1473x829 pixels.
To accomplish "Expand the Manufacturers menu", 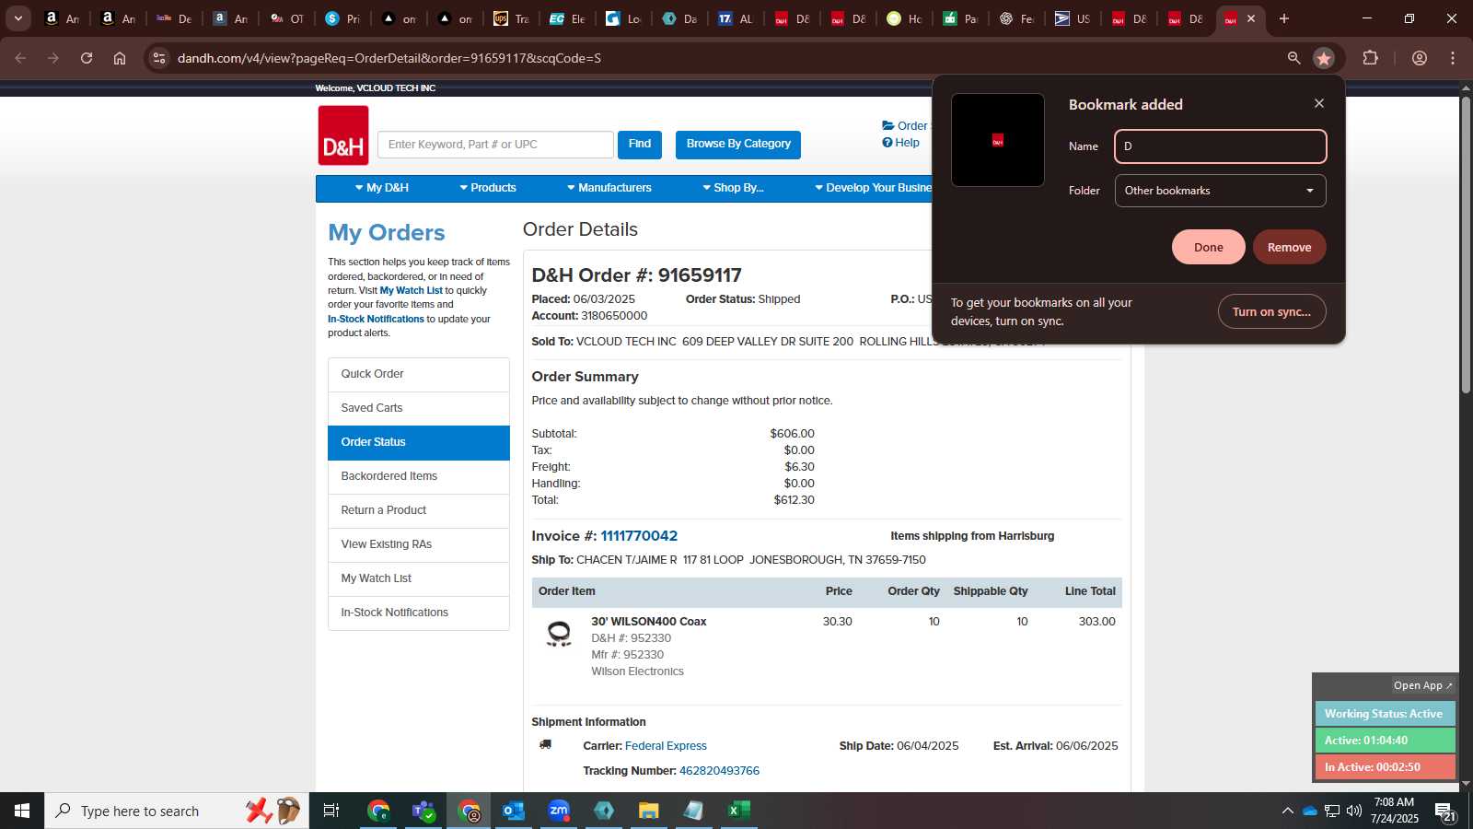I will click(609, 188).
